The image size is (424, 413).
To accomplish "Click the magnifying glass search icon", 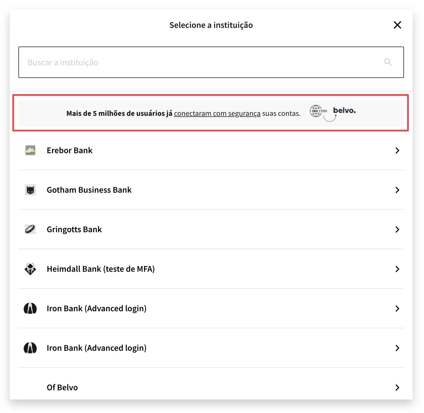I will click(x=388, y=62).
